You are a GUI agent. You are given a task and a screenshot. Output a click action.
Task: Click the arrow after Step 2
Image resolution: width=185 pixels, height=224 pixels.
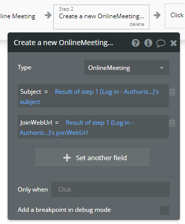click(157, 15)
